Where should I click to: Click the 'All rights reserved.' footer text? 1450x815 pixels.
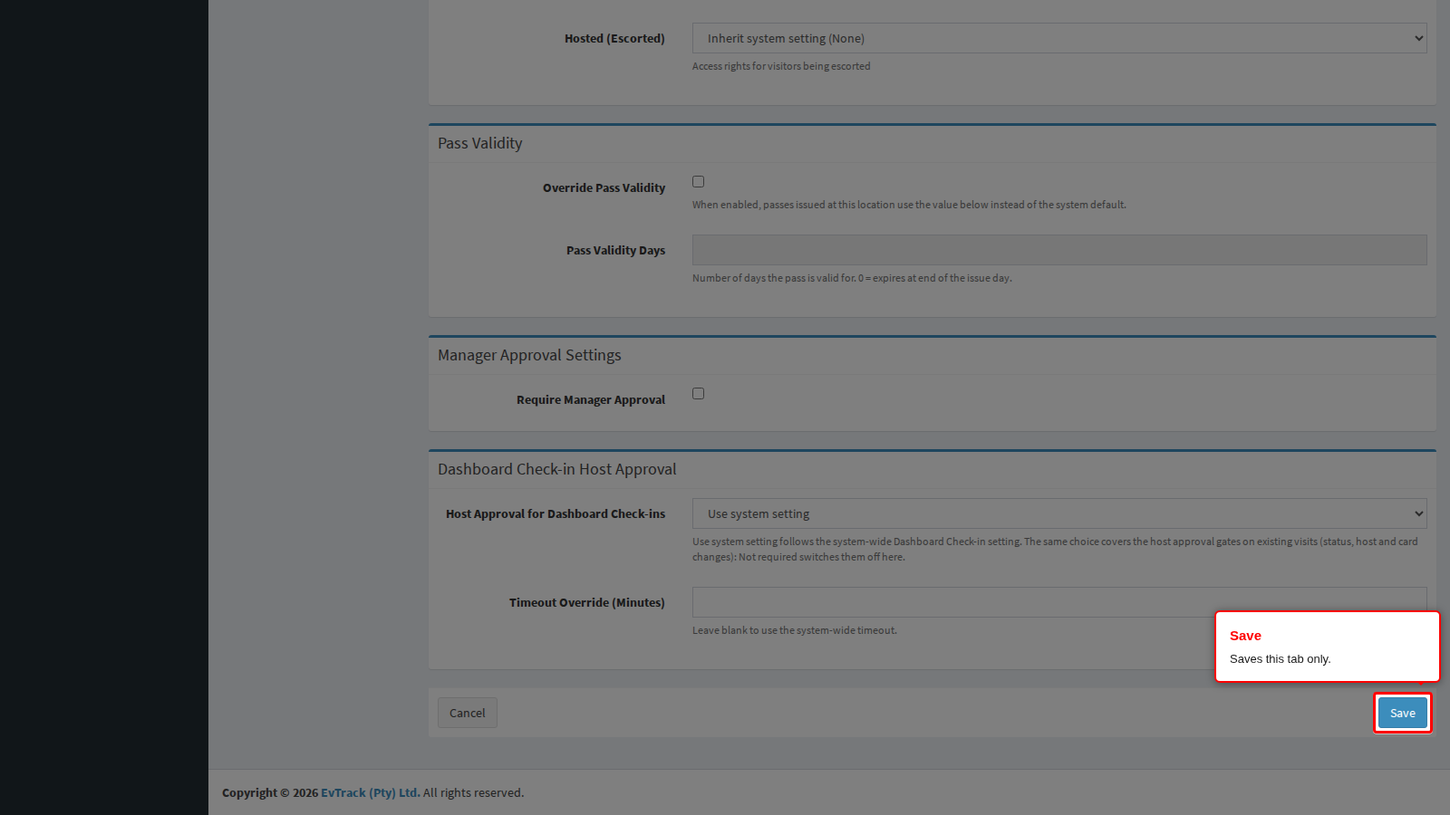tap(474, 792)
